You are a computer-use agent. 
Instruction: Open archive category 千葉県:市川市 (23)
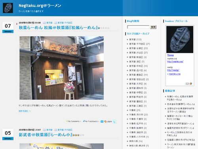pos(138,115)
